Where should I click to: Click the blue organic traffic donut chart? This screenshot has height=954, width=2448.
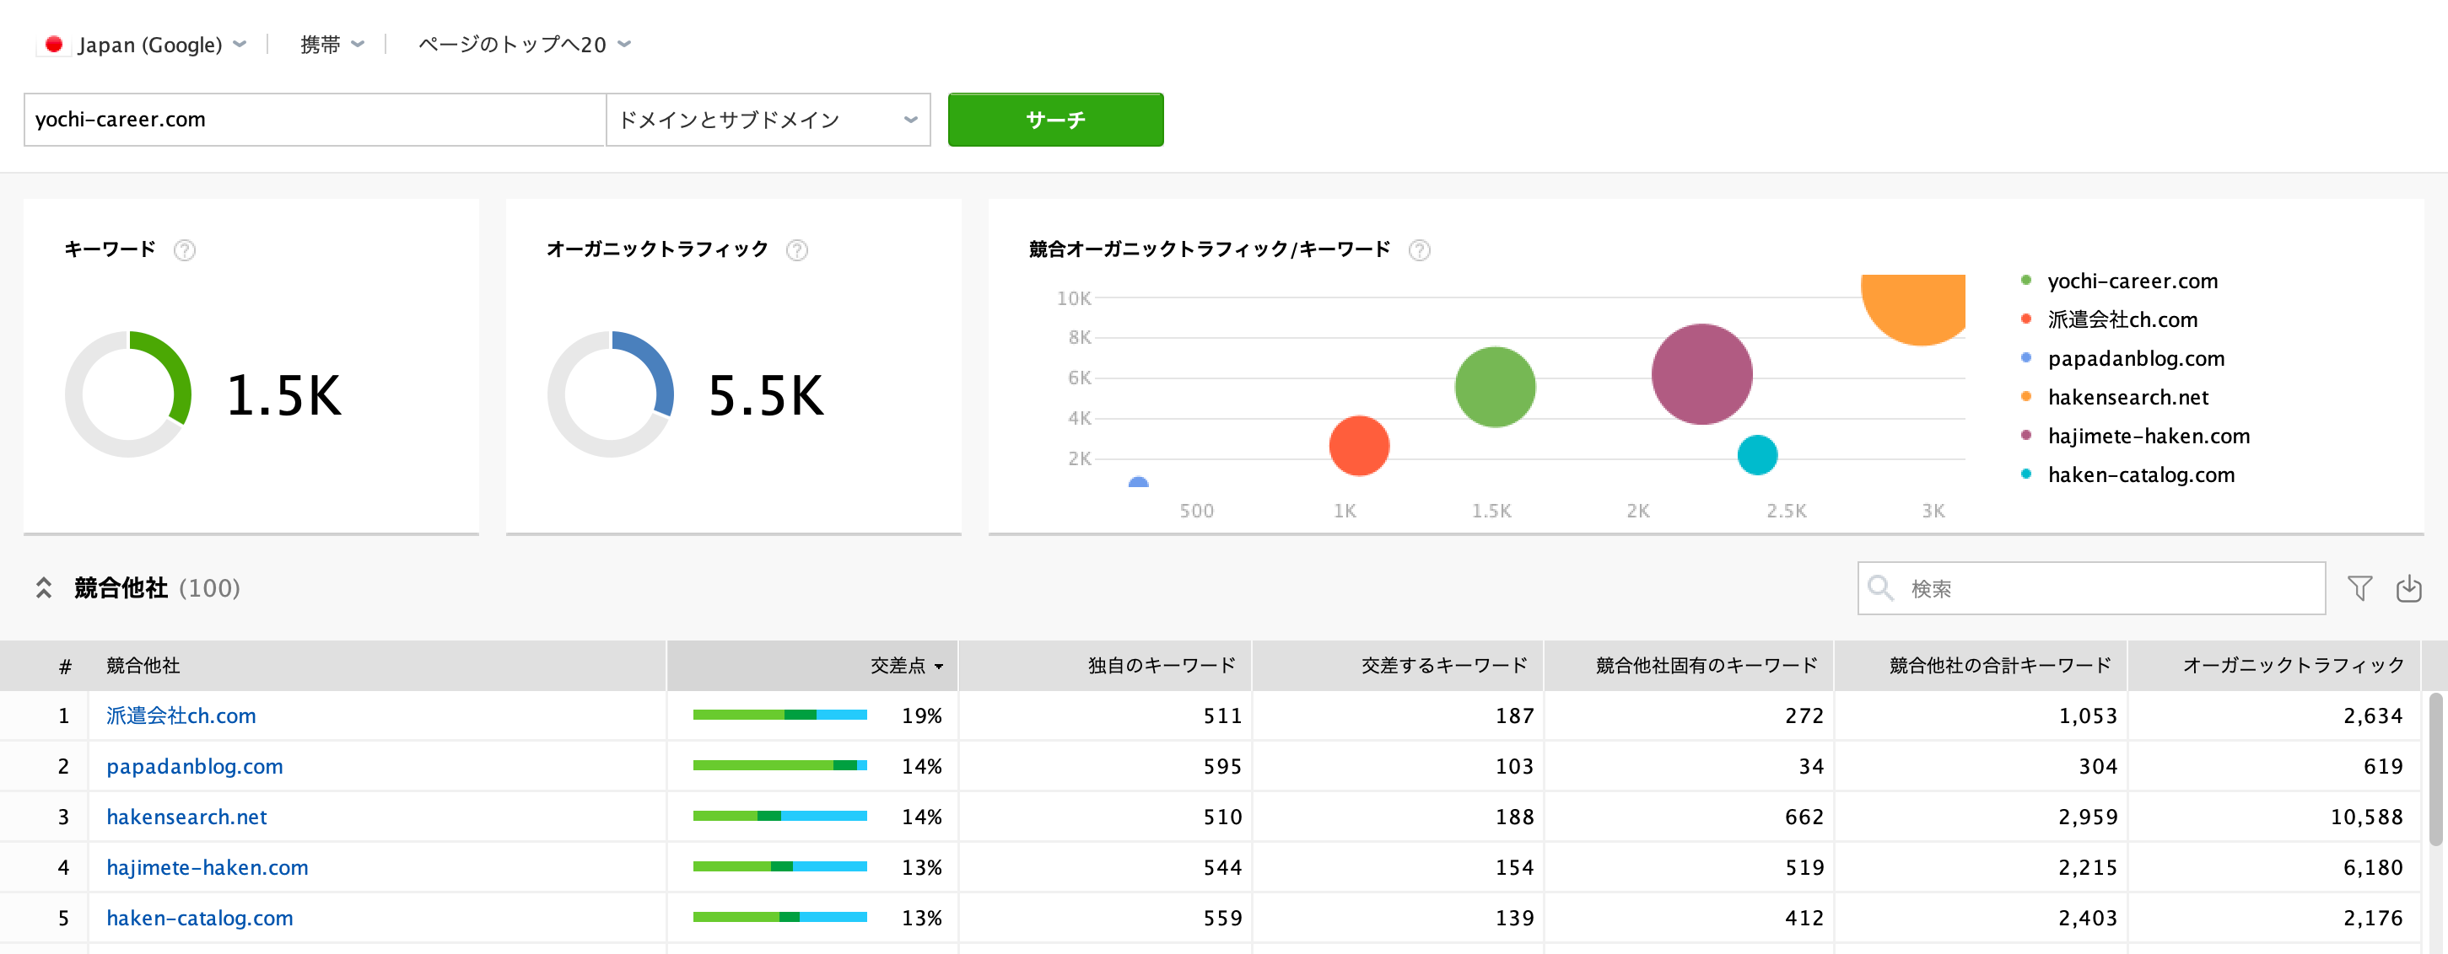[x=611, y=394]
